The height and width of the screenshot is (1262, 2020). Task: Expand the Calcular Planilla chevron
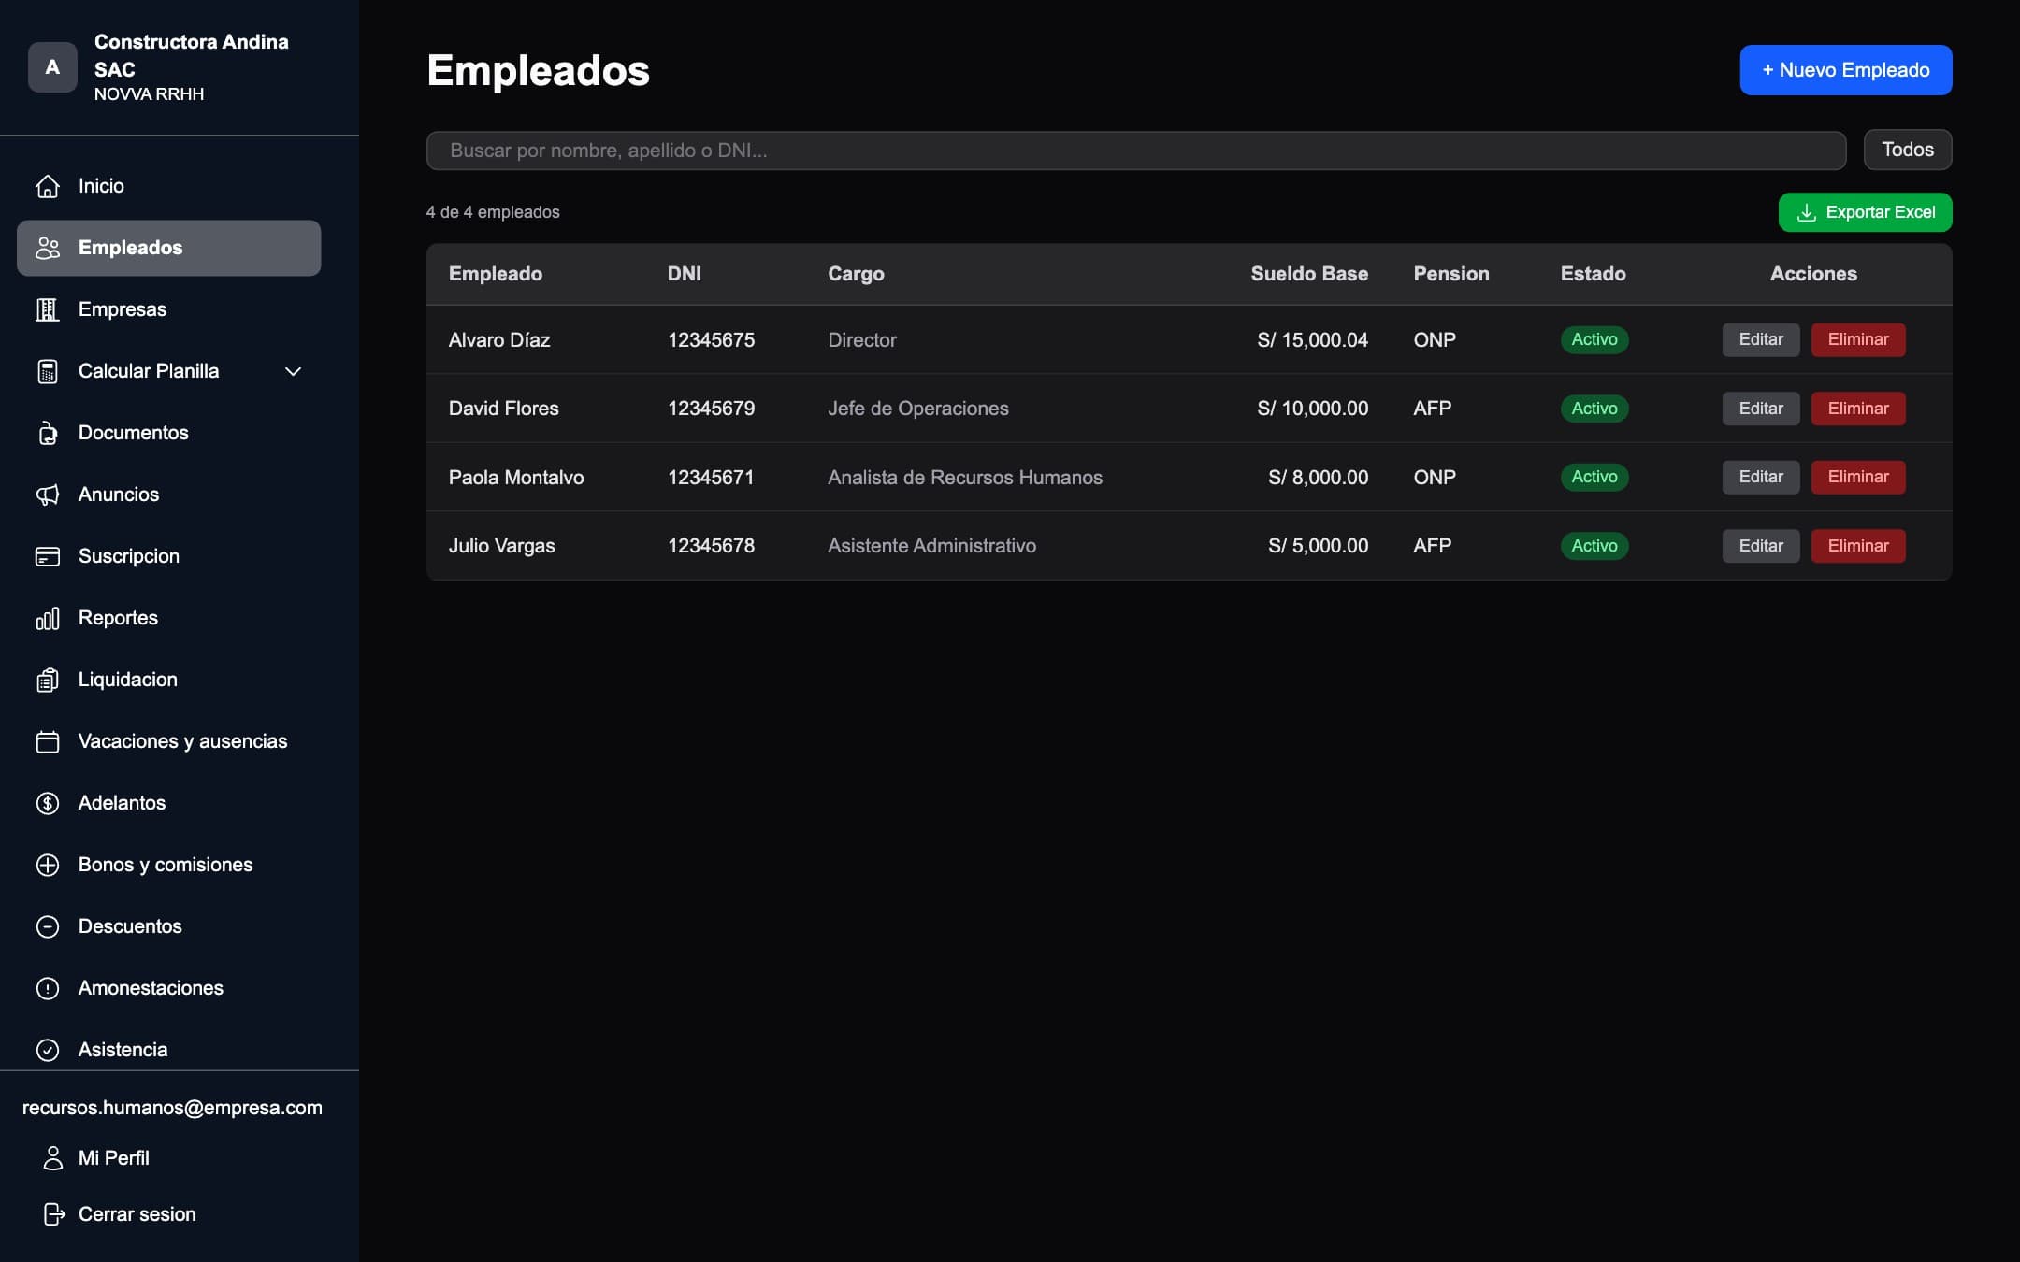point(293,371)
